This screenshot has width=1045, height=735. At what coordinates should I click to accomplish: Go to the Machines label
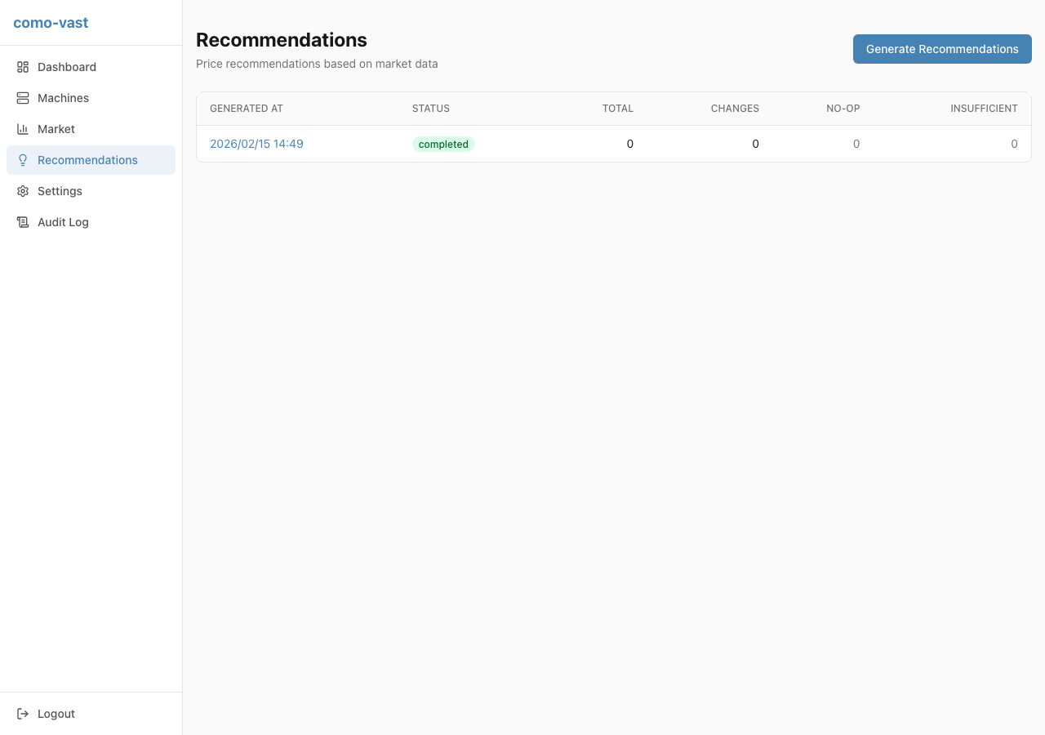pyautogui.click(x=63, y=98)
